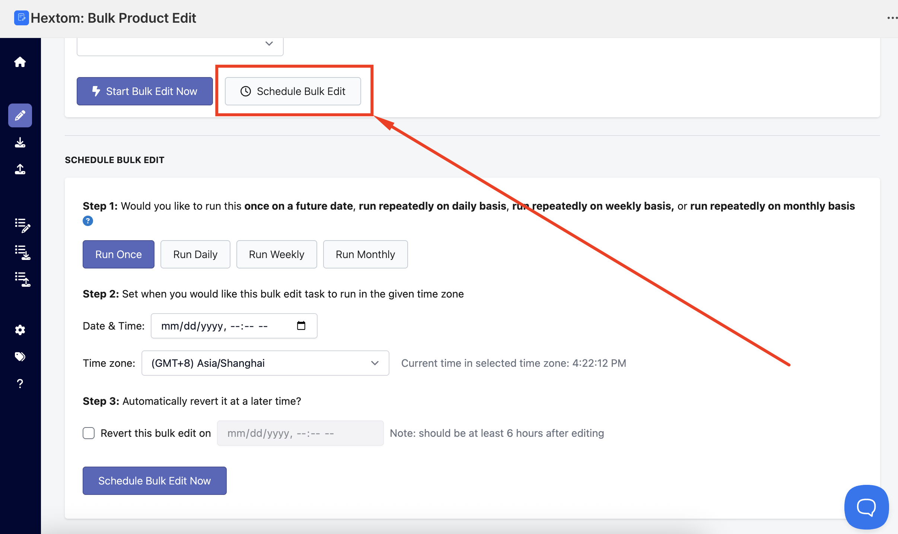Click the download export icon in sidebar
This screenshot has height=534, width=898.
tap(20, 143)
